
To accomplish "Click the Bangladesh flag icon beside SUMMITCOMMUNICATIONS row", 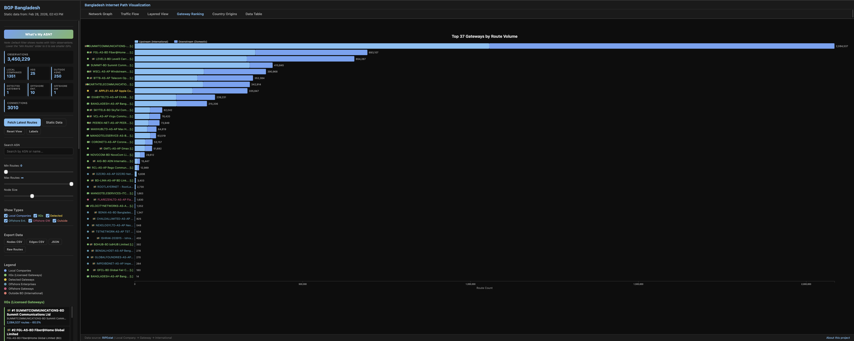I will [x=86, y=46].
